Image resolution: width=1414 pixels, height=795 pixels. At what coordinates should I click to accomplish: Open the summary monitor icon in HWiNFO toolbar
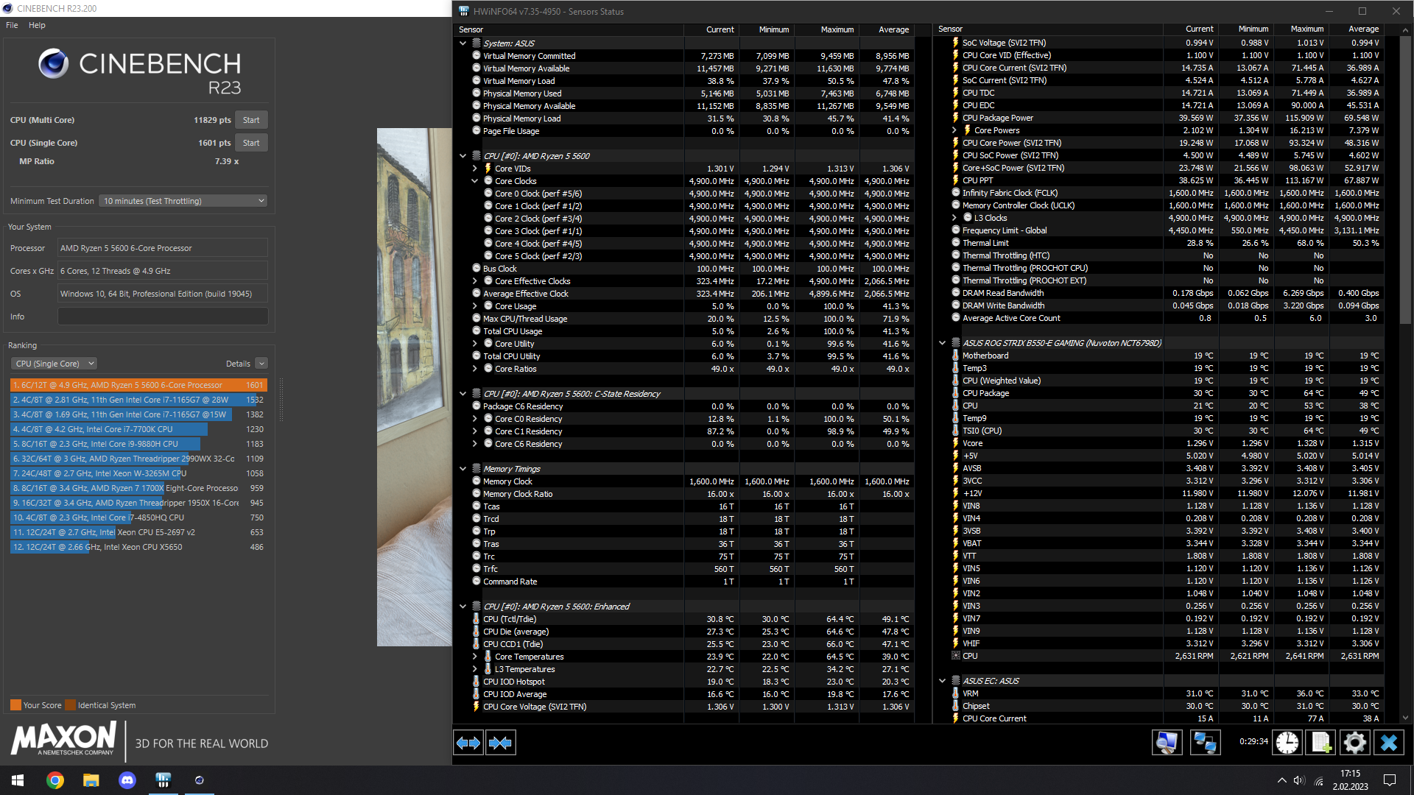click(1167, 743)
